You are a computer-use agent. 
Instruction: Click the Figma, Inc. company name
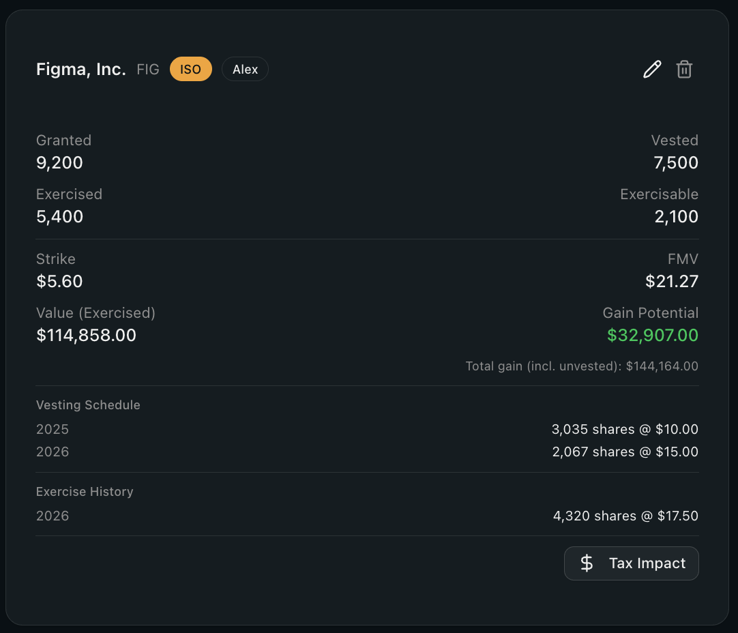[81, 70]
